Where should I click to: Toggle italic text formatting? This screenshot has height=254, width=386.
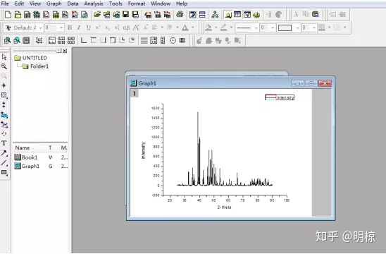tap(79, 28)
